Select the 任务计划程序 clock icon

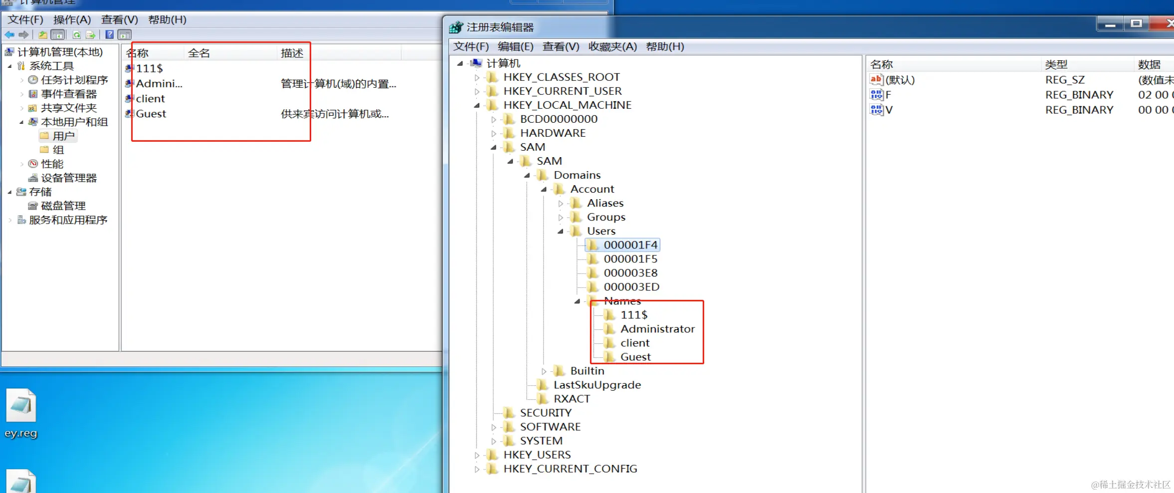pos(33,80)
